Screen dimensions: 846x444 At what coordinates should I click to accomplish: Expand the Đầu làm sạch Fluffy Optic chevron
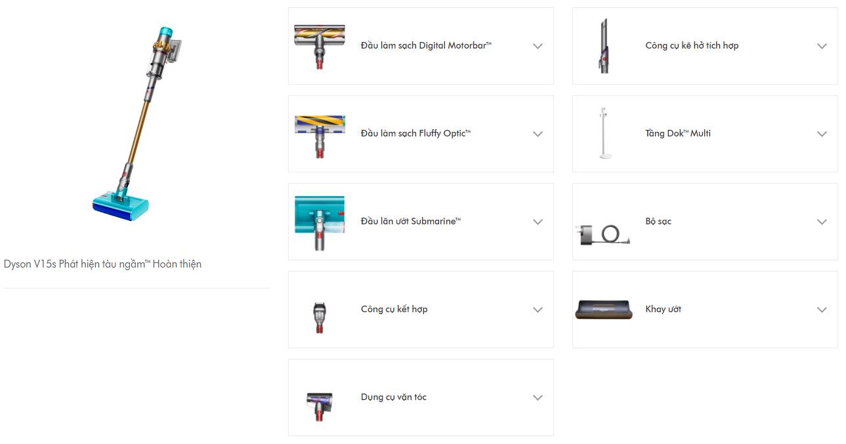(x=538, y=134)
